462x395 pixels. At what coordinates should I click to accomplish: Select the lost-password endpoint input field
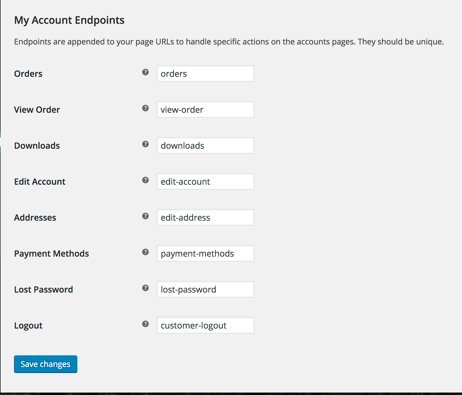tap(205, 289)
